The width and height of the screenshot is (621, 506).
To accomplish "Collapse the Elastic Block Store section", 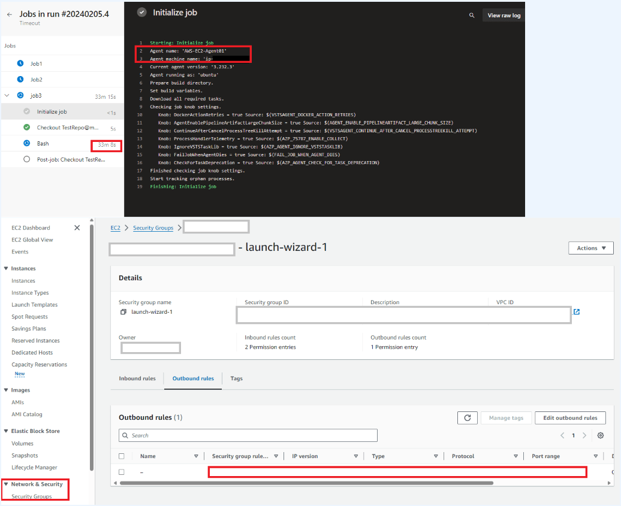I will pyautogui.click(x=6, y=431).
